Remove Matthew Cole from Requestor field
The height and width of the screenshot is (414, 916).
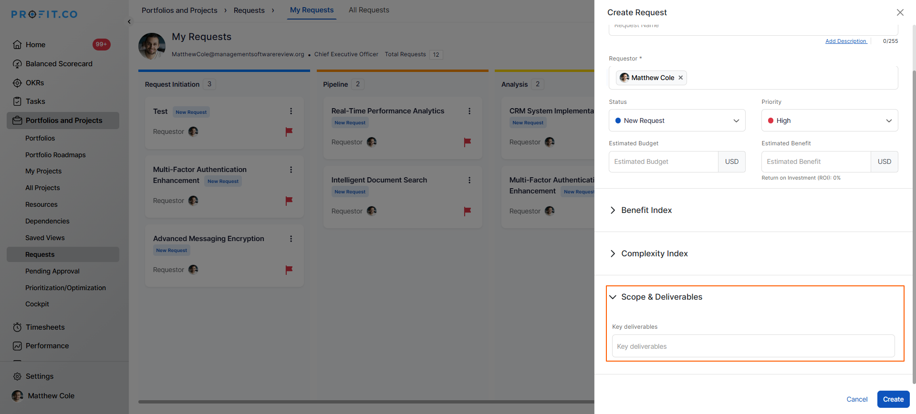pyautogui.click(x=681, y=78)
